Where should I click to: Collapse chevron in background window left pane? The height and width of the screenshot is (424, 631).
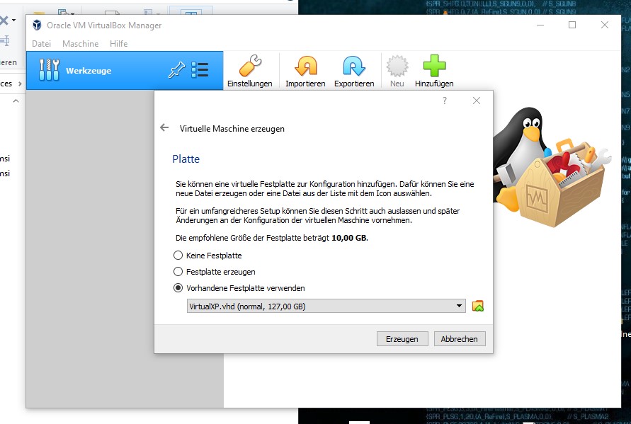click(16, 101)
